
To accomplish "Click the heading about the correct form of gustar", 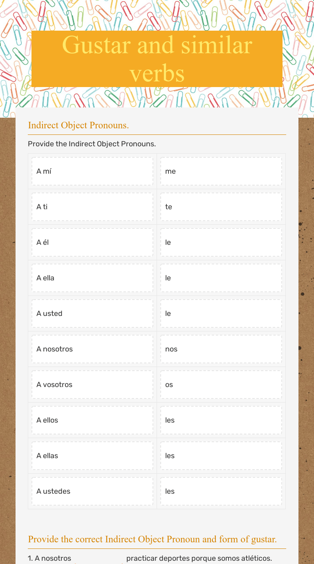I will [x=153, y=539].
